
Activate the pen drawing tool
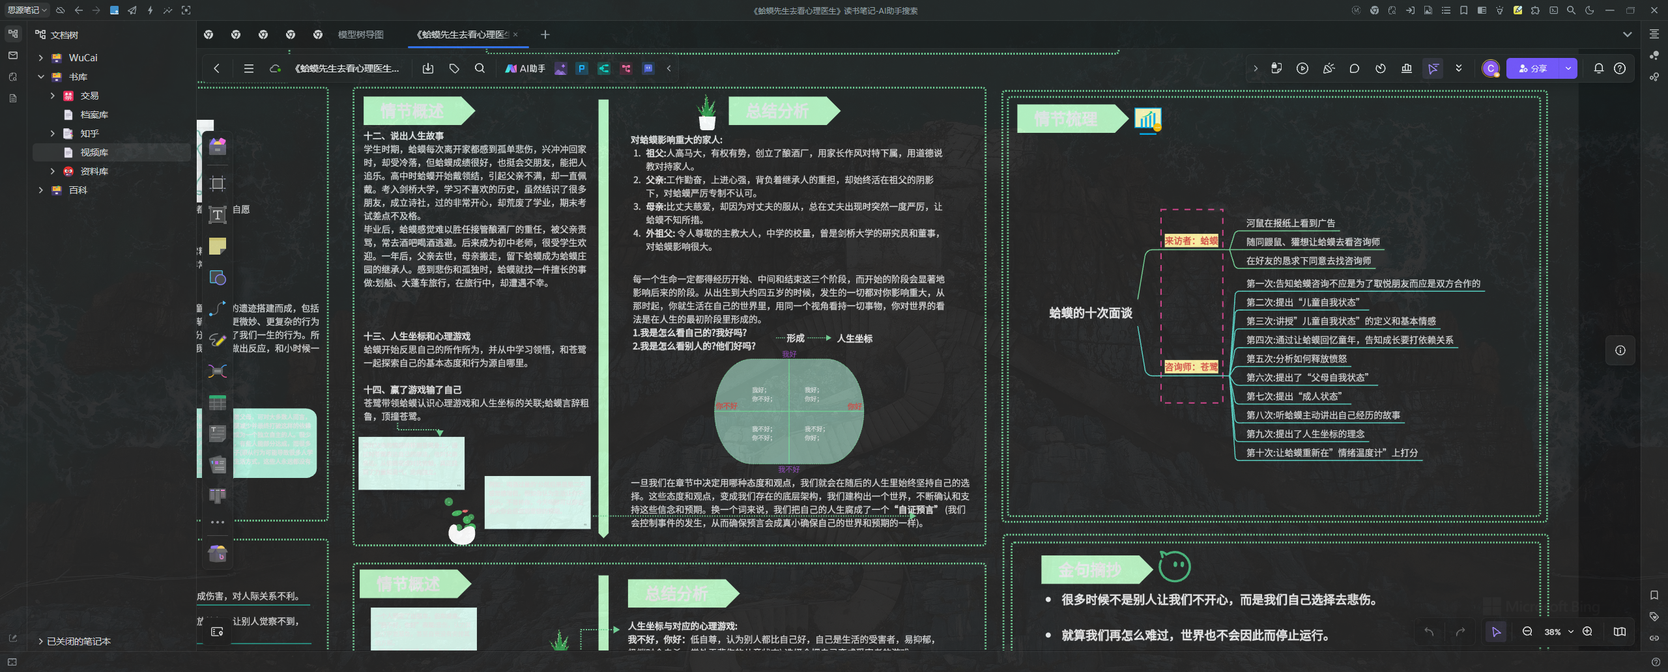218,340
